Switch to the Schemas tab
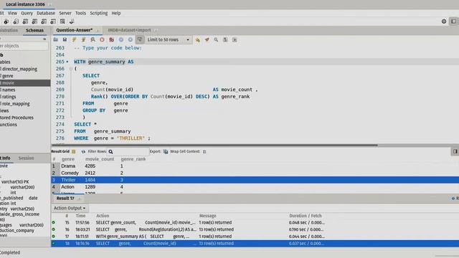Screen dimensions: 459x258 (34, 30)
